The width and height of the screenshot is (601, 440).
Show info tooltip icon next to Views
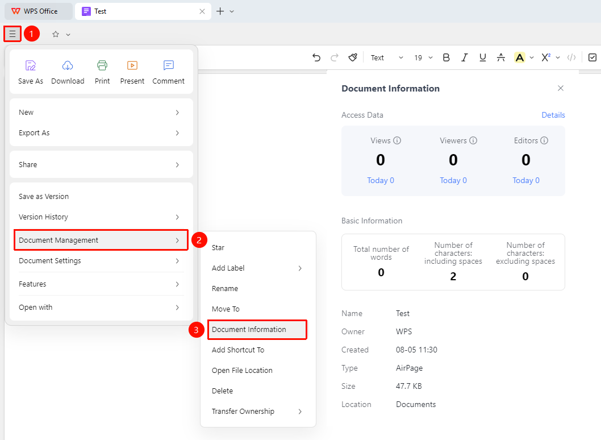397,140
